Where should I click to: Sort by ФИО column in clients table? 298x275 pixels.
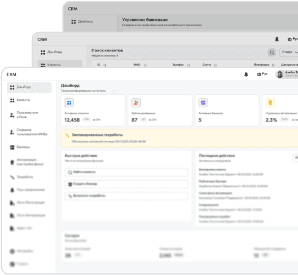(145, 65)
